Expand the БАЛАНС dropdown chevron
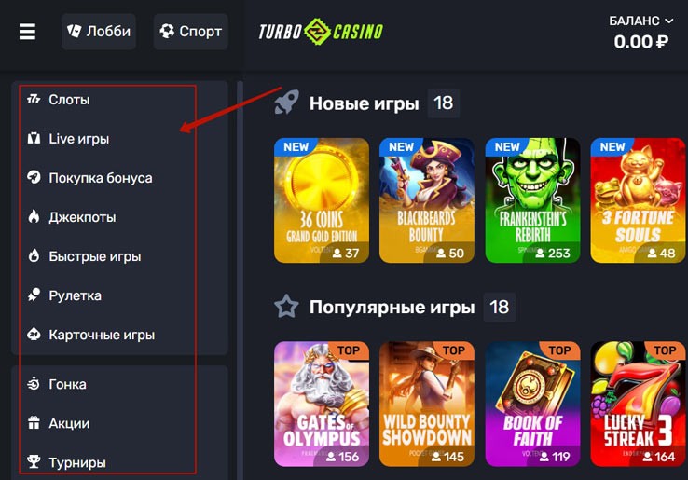The width and height of the screenshot is (688, 480). coord(668,21)
